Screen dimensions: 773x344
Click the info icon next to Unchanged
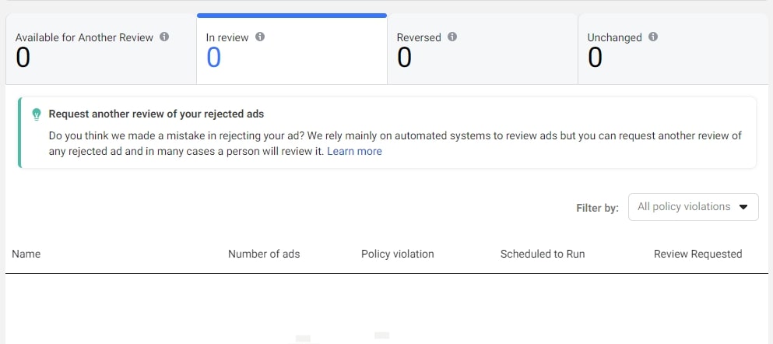point(653,37)
